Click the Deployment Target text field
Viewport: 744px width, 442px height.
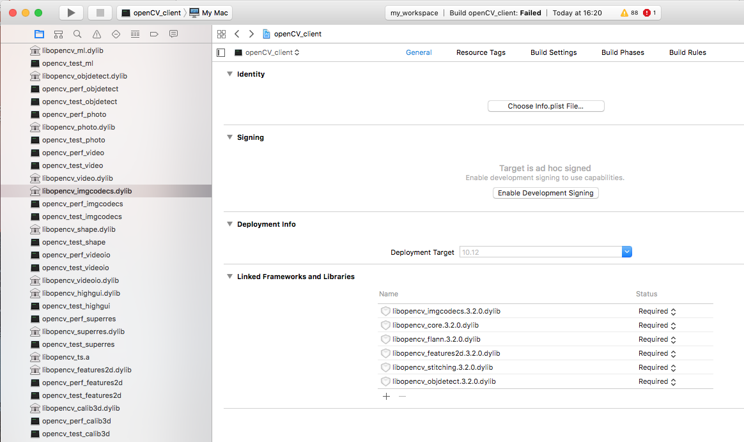coord(541,252)
